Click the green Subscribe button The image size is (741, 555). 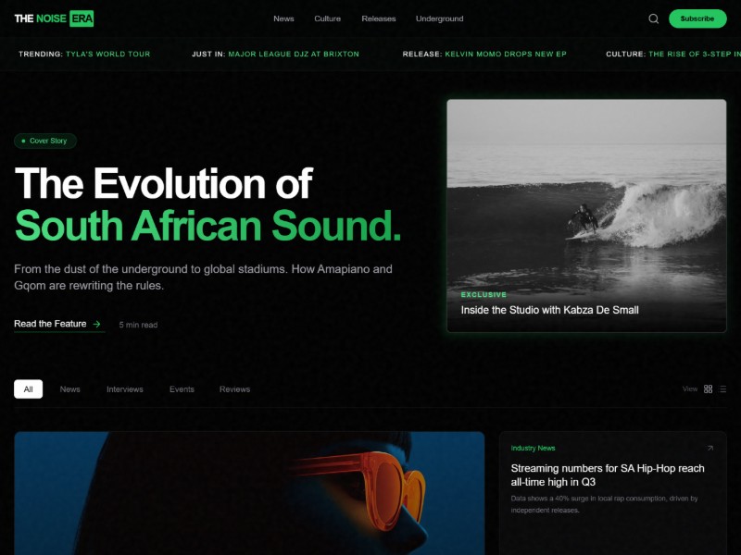[697, 18]
